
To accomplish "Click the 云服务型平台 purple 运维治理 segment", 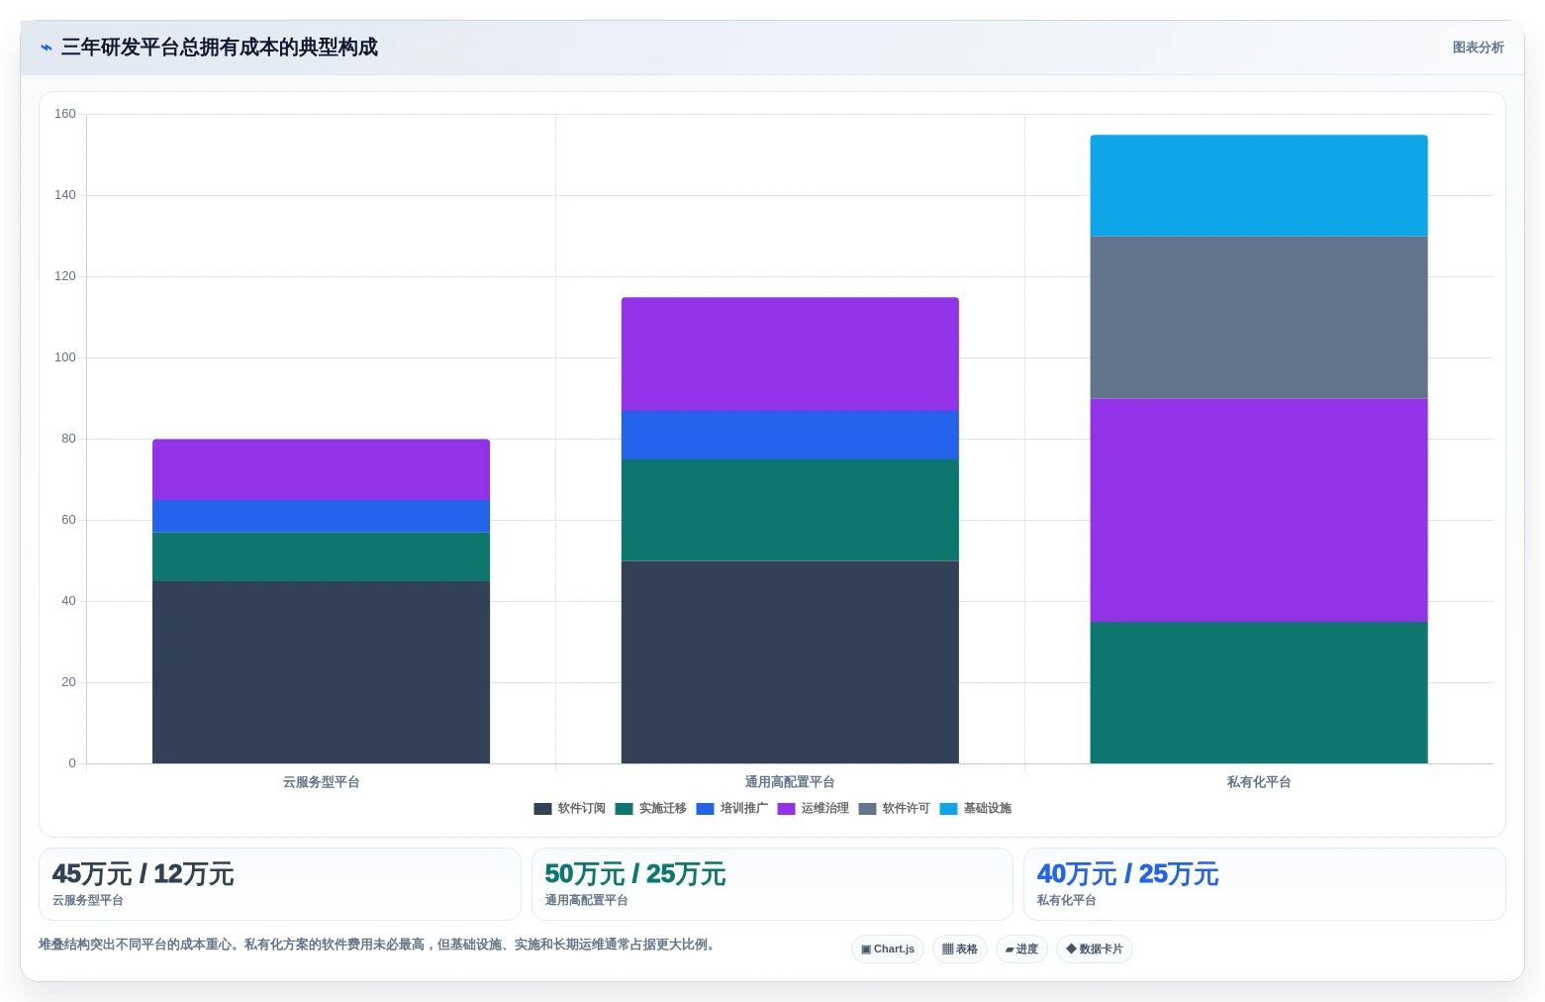I will tap(321, 469).
